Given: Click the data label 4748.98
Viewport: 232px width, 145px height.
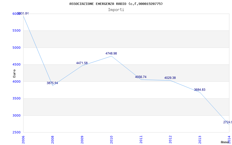Looking at the screenshot, I should (x=111, y=53).
